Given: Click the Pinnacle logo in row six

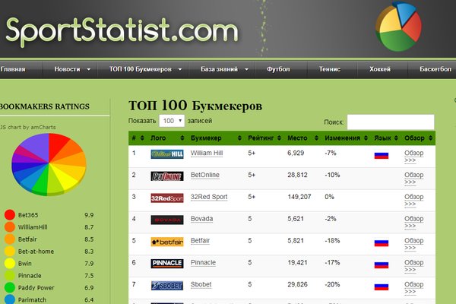Looking at the screenshot, I should point(167,263).
